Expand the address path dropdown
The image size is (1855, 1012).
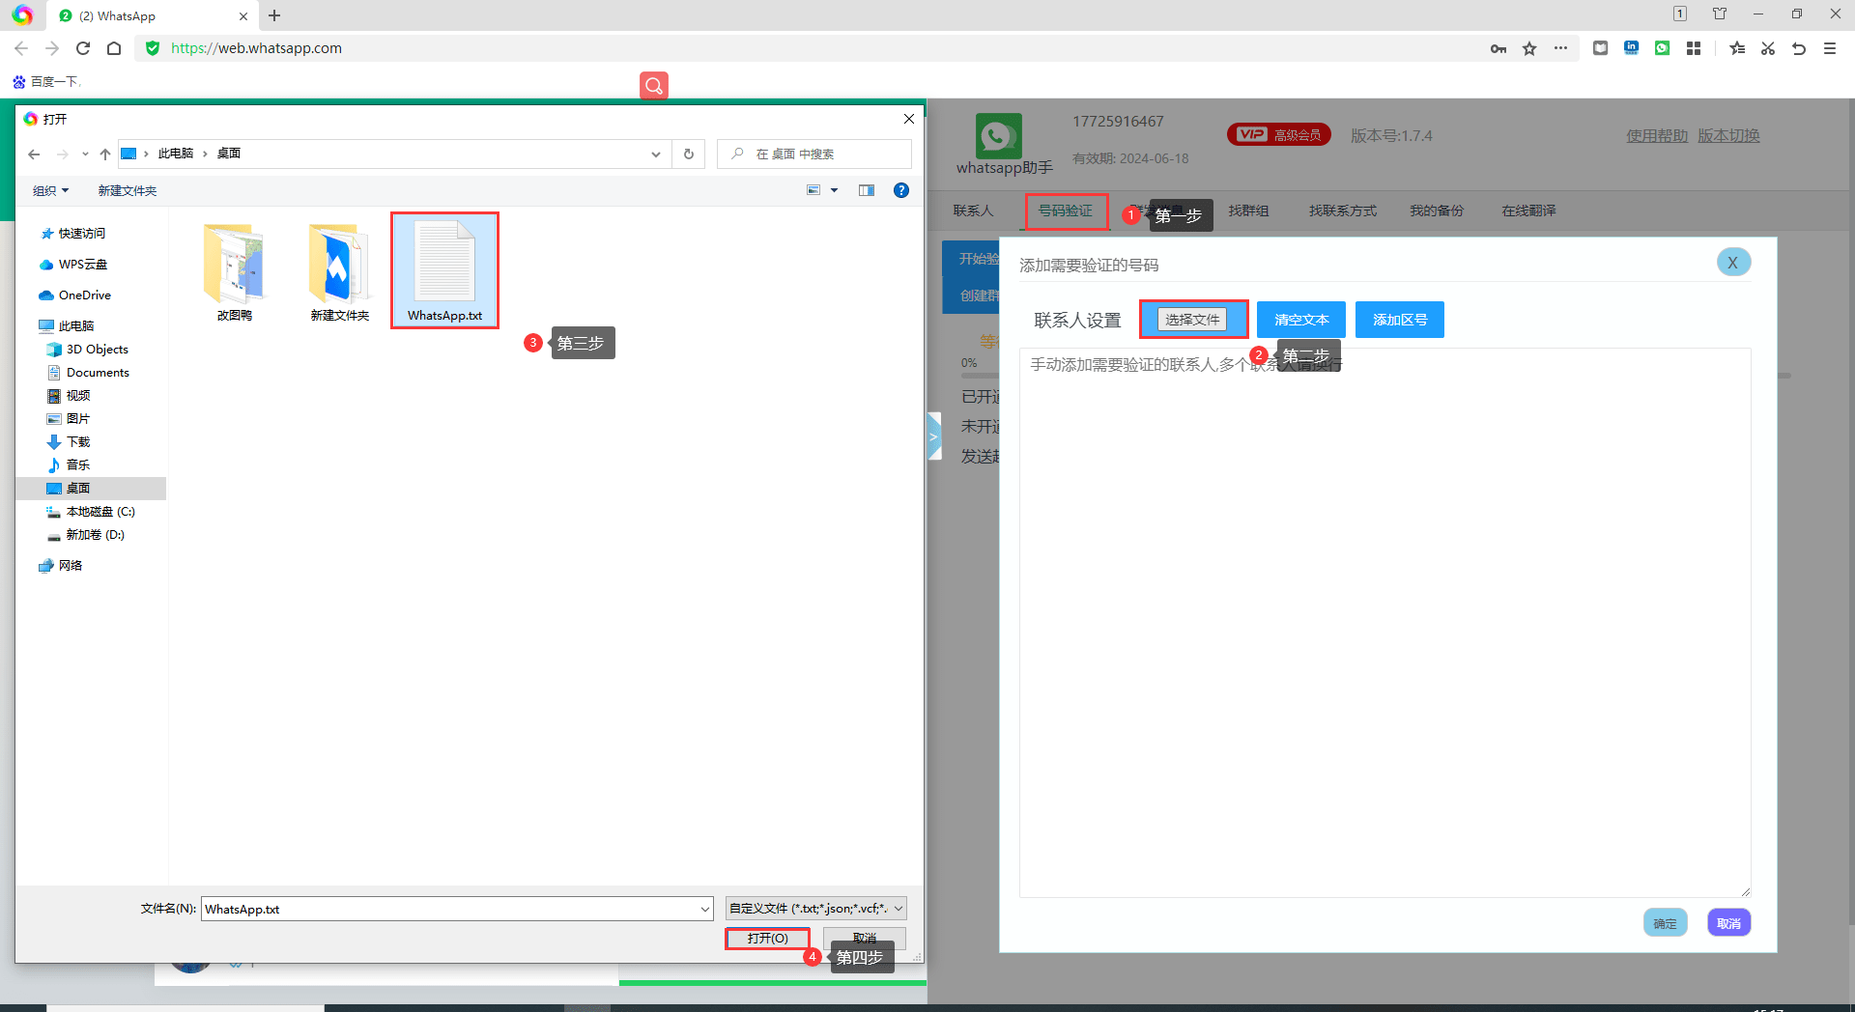(x=656, y=154)
